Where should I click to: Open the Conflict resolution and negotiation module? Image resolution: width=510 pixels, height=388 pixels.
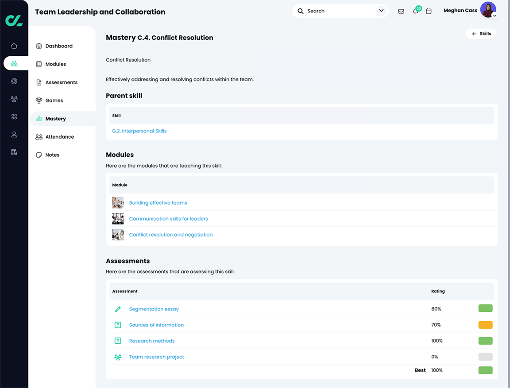(x=170, y=234)
